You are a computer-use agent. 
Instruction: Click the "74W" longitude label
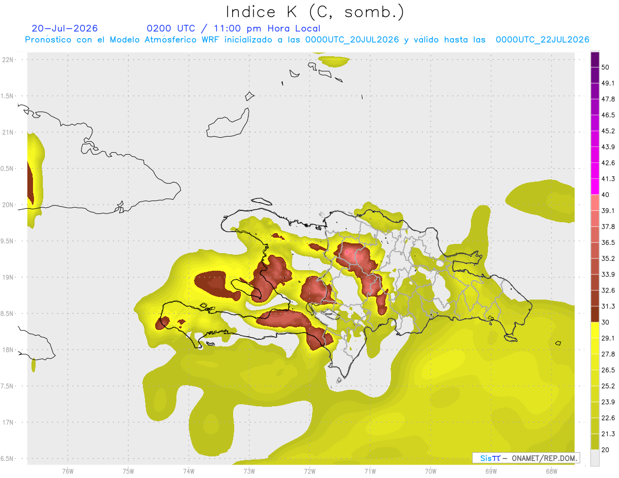tap(188, 471)
